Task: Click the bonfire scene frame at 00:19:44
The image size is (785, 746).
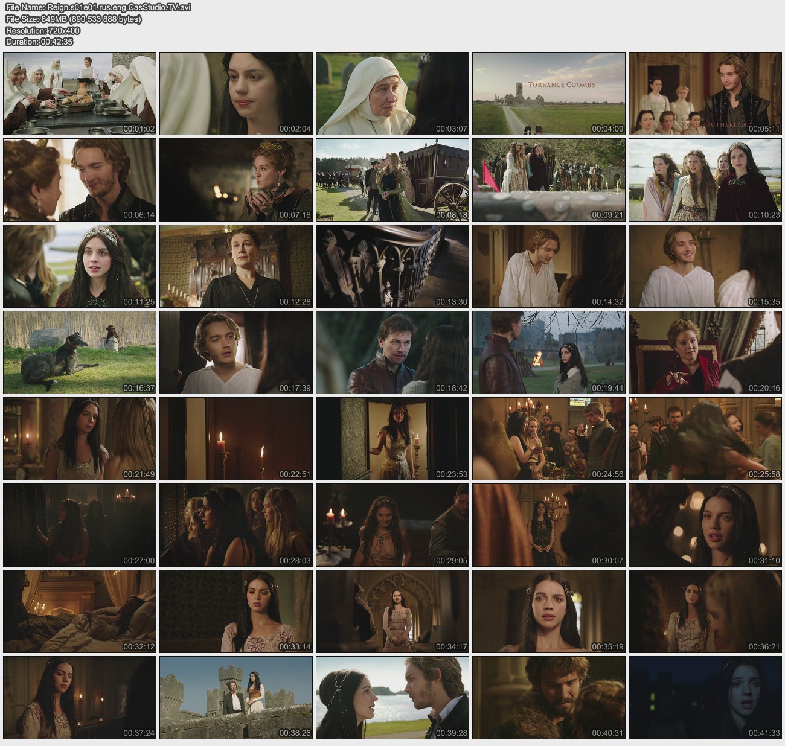Action: pyautogui.click(x=549, y=352)
